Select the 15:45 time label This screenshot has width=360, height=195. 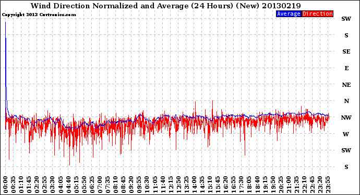218,185
